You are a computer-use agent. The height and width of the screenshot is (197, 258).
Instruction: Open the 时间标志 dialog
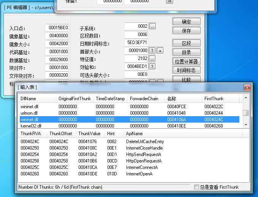[187, 70]
